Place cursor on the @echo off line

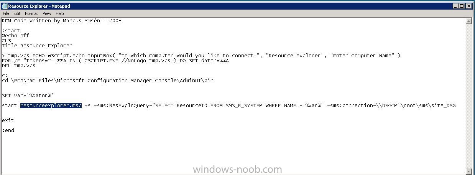(x=15, y=36)
